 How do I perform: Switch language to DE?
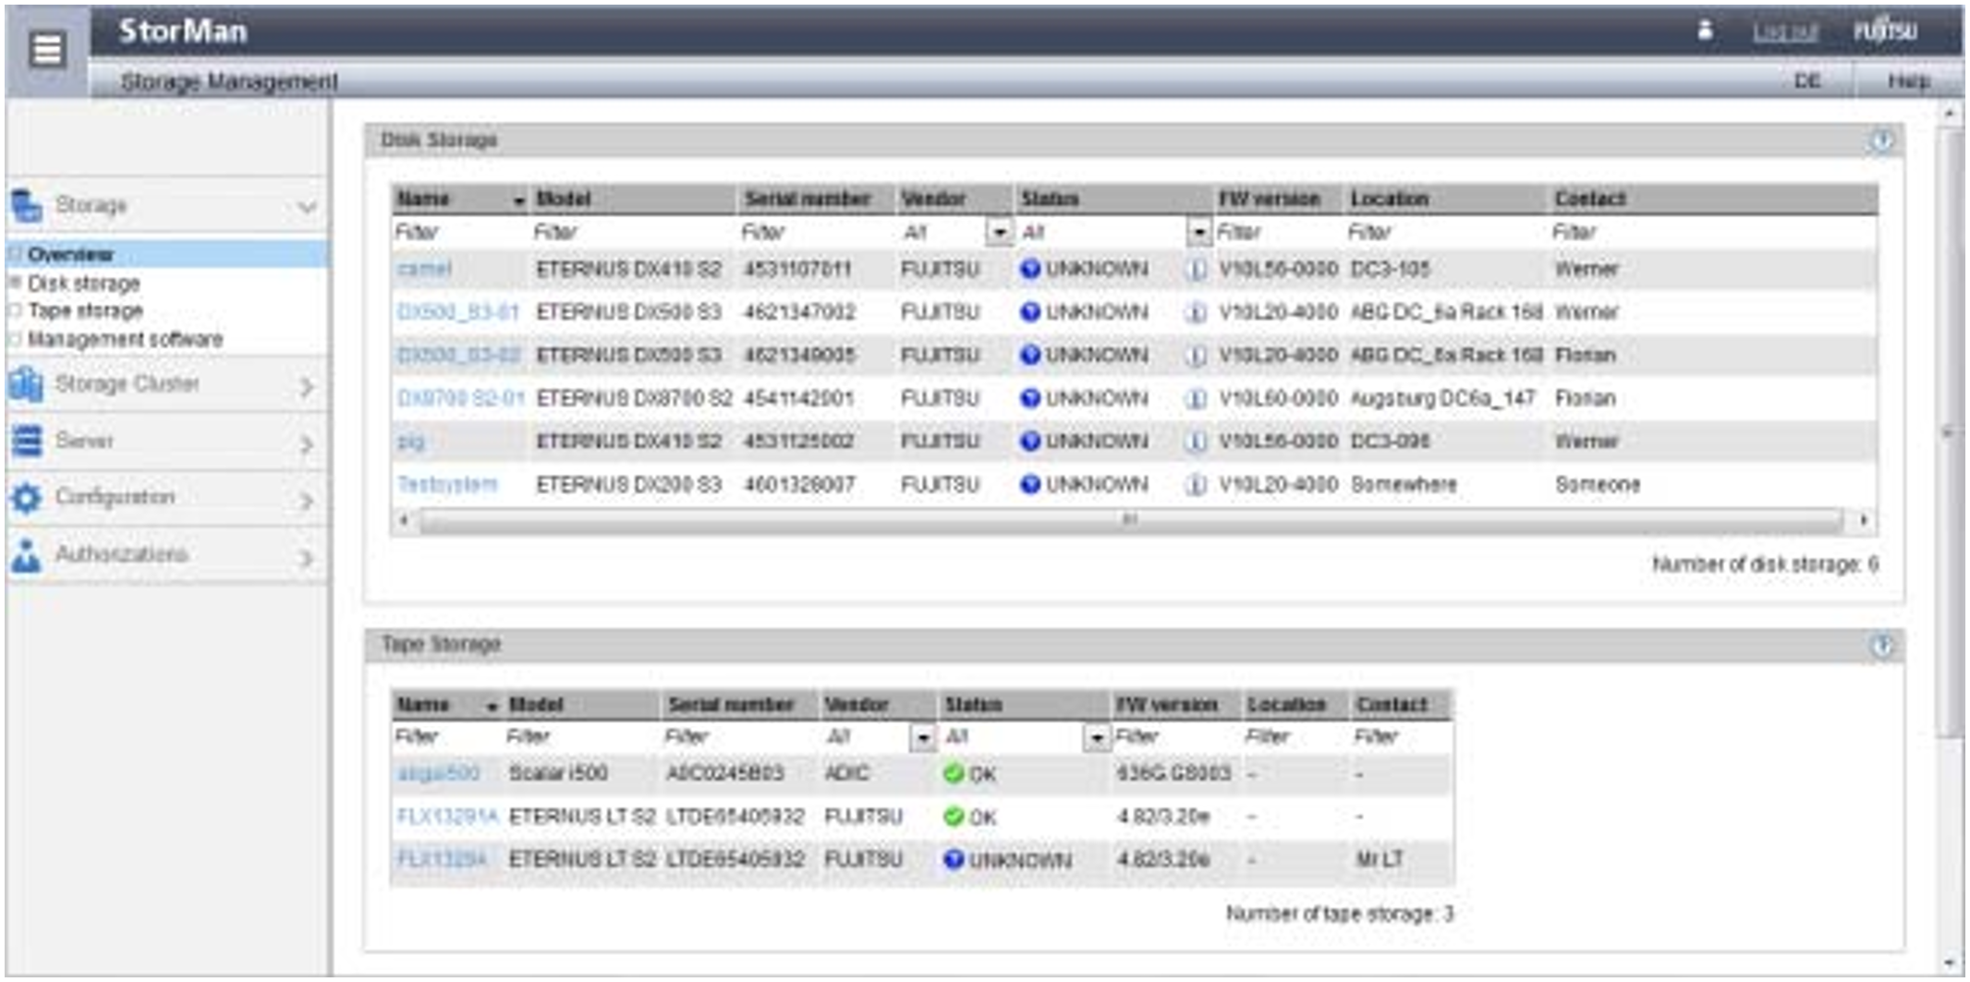click(x=1806, y=81)
